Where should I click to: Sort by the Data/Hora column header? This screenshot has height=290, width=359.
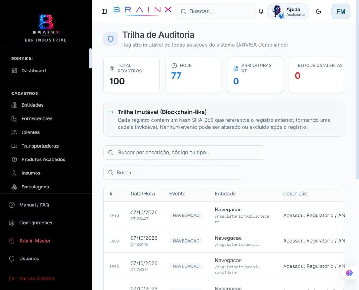click(x=142, y=194)
